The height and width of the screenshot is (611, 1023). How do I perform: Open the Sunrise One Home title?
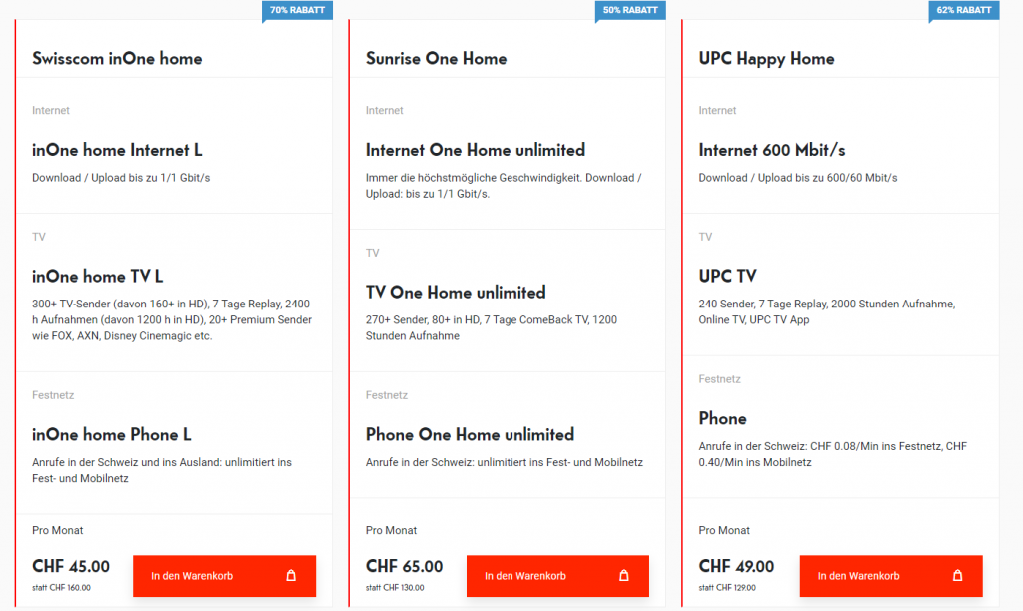click(436, 59)
